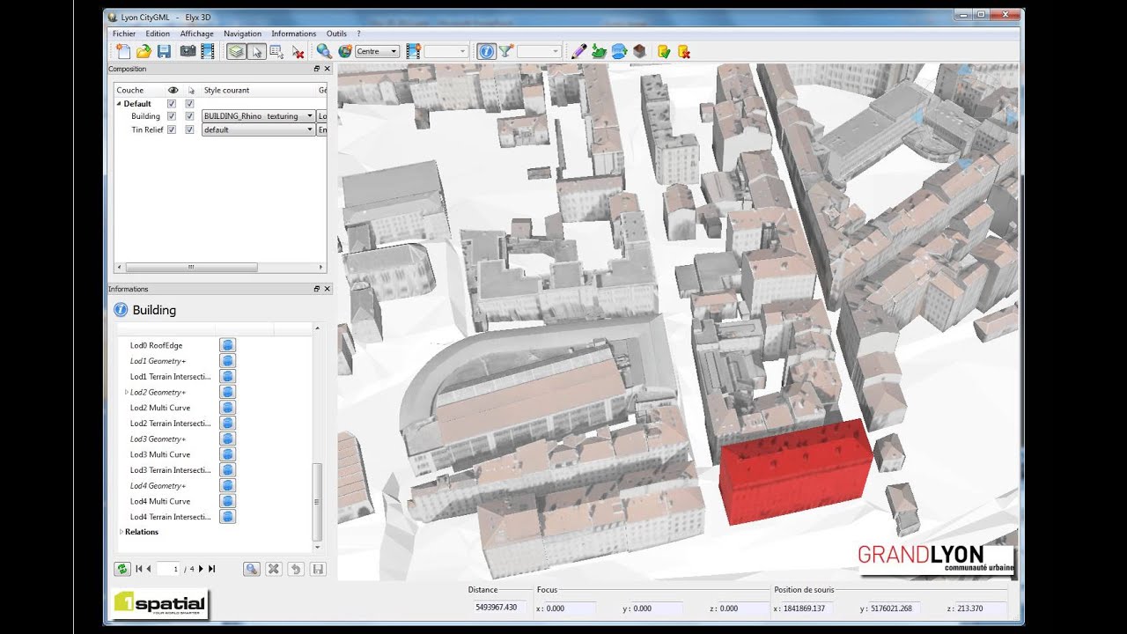Open the Tin Relief default style dropdown
The image size is (1127, 634).
(258, 129)
